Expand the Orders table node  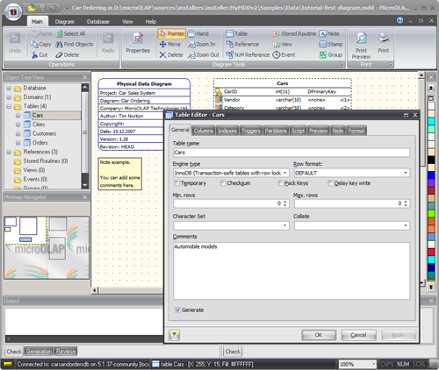click(18, 143)
